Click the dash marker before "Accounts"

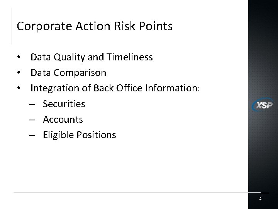32,120
